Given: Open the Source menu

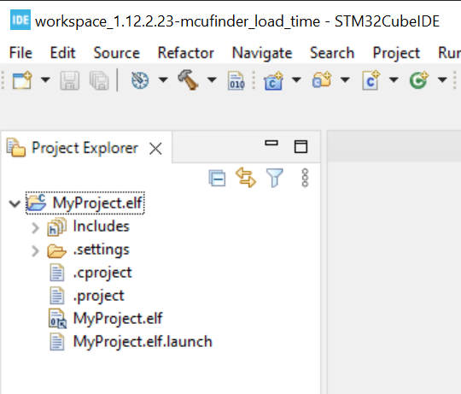Looking at the screenshot, I should click(x=116, y=53).
